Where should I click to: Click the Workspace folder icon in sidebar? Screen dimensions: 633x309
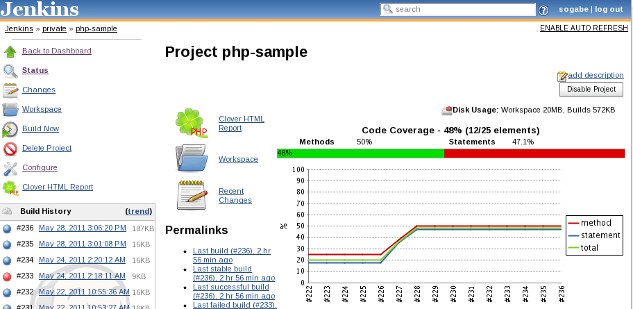click(10, 110)
